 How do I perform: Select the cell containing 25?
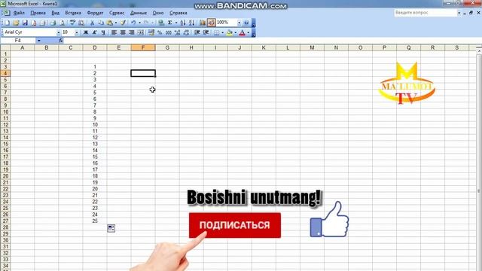(x=95, y=221)
